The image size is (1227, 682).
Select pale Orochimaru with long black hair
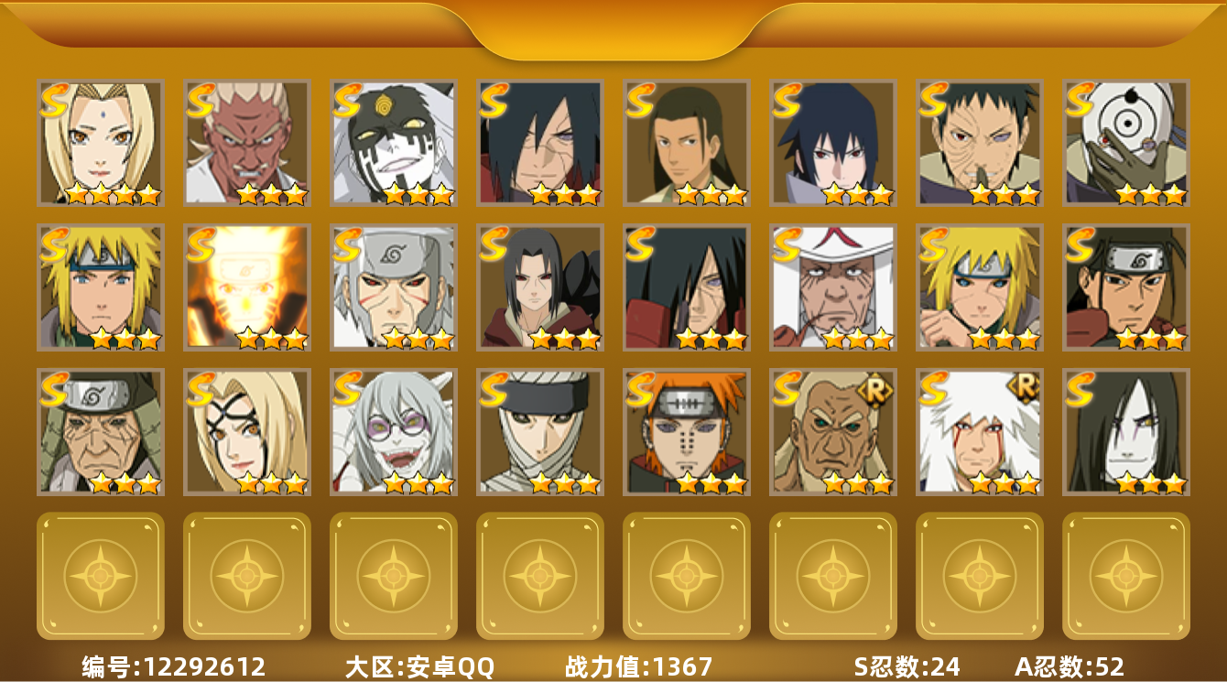point(1125,431)
